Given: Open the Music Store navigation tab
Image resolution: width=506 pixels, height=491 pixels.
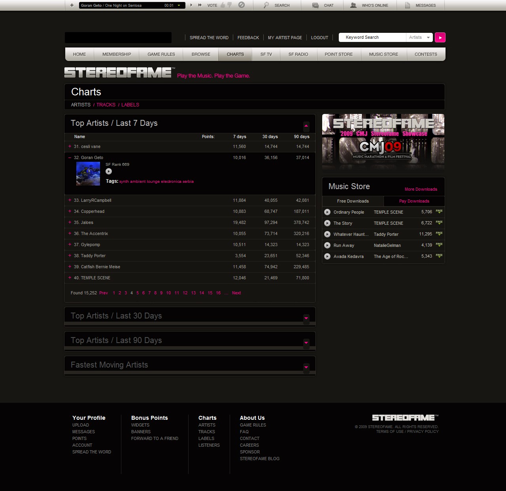Looking at the screenshot, I should pos(383,54).
